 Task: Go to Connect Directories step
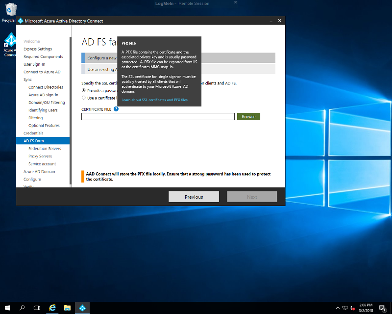[46, 87]
